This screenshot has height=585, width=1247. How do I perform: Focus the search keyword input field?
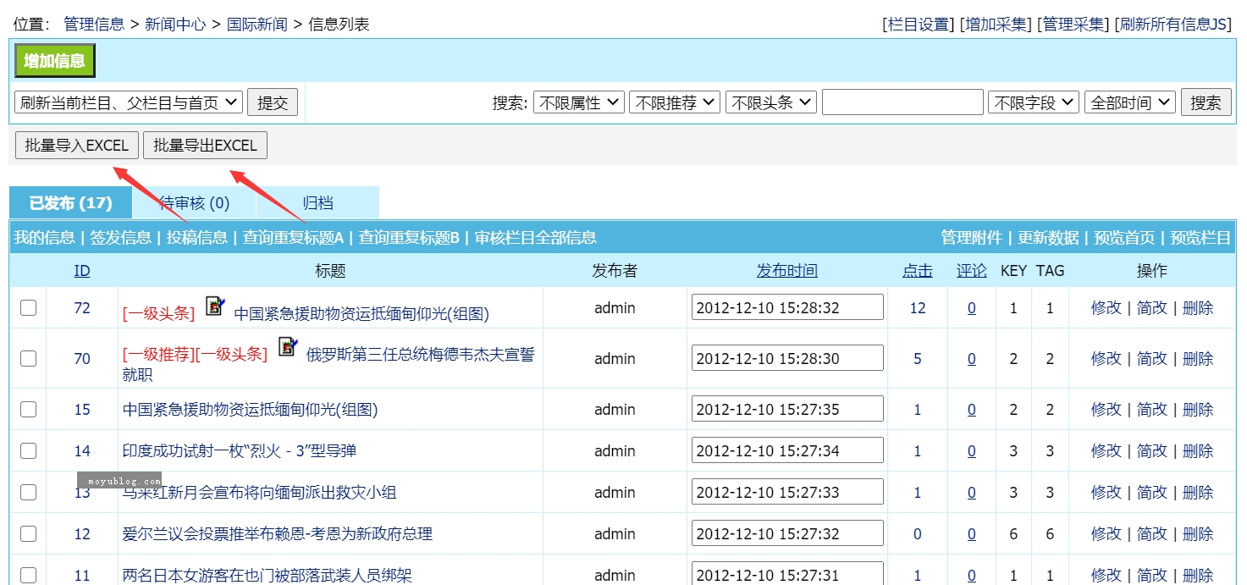pos(902,102)
